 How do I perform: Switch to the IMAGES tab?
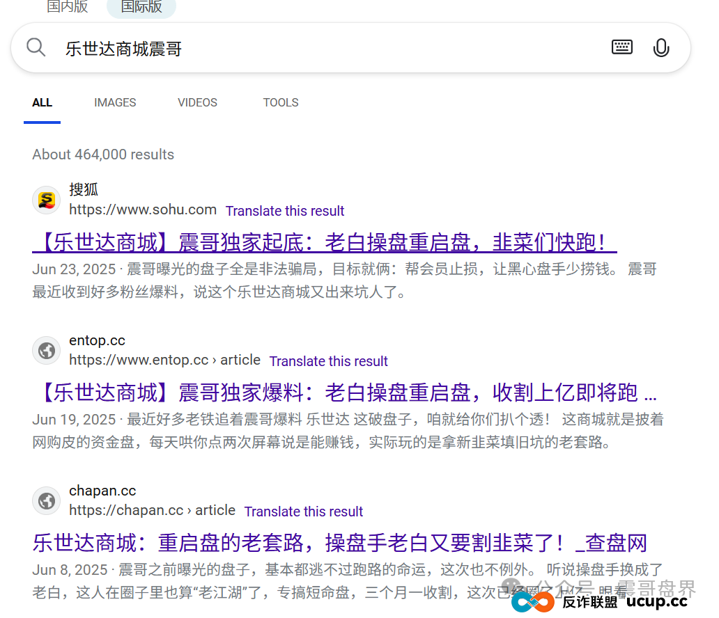[114, 102]
